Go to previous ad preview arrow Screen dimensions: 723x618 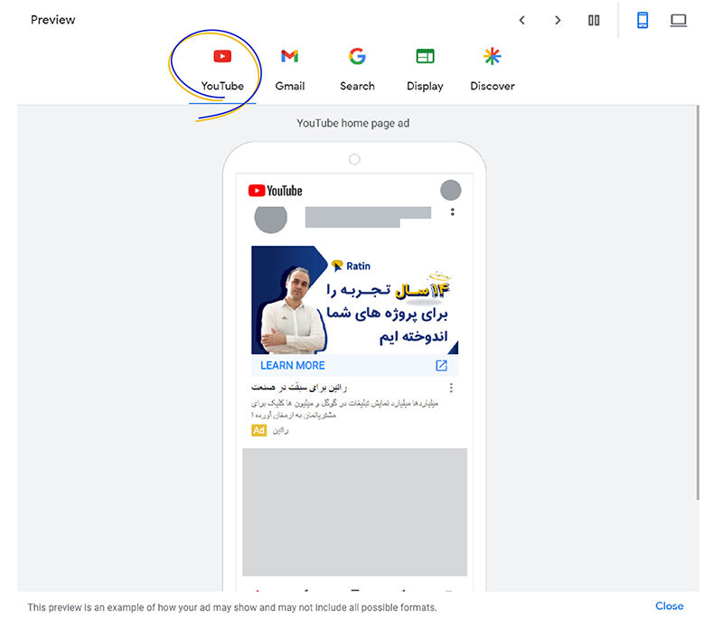point(522,20)
